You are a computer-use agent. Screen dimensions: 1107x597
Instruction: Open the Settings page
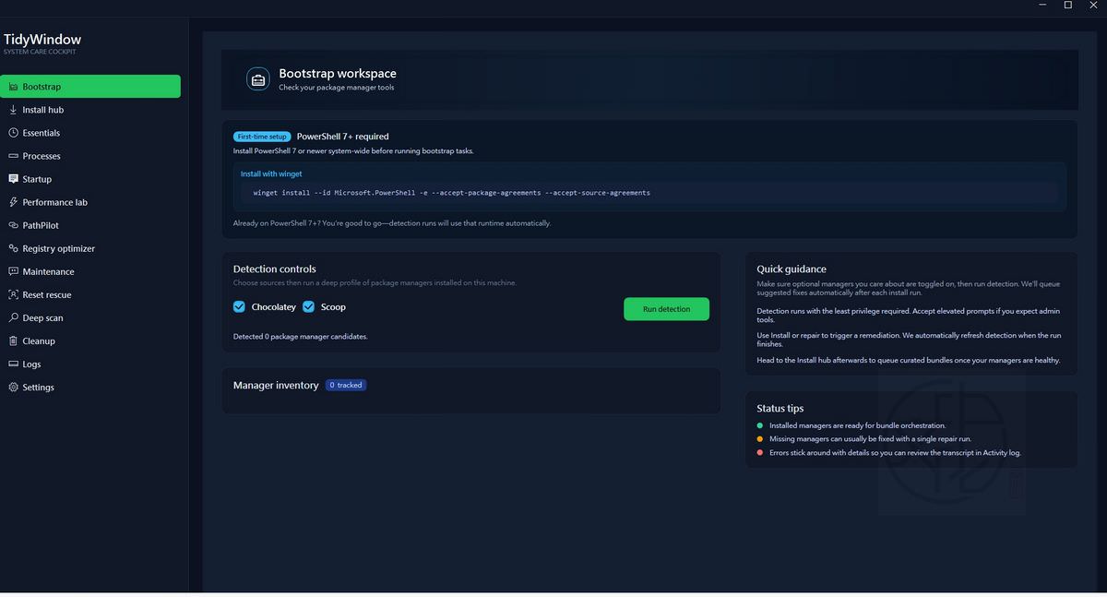38,388
